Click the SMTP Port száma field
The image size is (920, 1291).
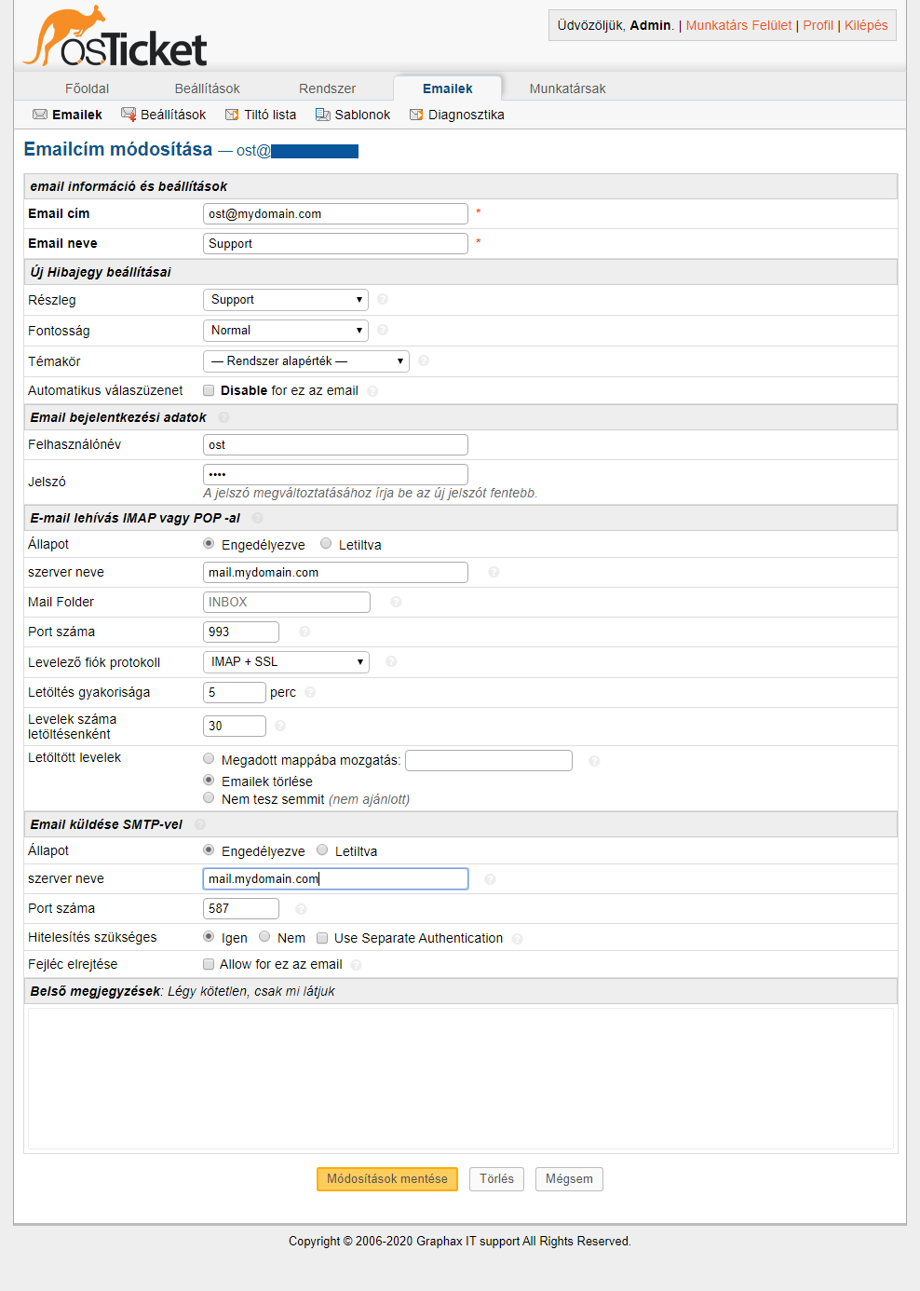click(x=241, y=908)
